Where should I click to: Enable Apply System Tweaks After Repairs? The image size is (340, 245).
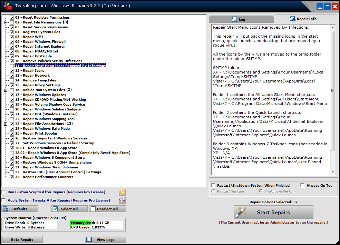[x=4, y=200]
